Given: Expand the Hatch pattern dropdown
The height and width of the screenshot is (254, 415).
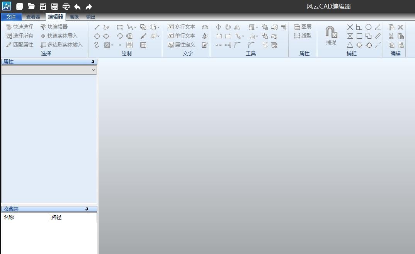Looking at the screenshot, I should point(112,45).
